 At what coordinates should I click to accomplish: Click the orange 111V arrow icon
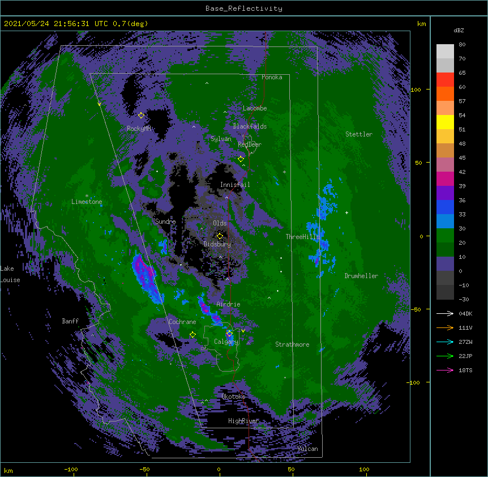[x=445, y=327]
